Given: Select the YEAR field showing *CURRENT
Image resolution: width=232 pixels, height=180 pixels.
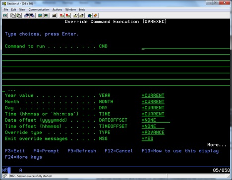Looking at the screenshot, I should [x=153, y=95].
